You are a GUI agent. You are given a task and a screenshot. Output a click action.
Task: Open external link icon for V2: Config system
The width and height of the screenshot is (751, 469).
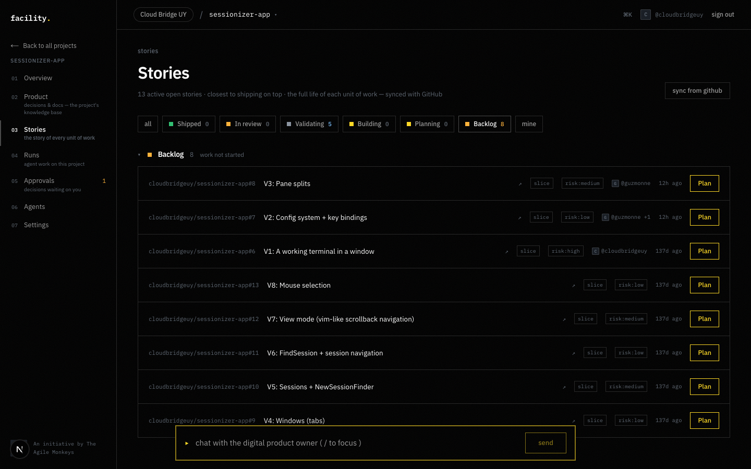(519, 218)
